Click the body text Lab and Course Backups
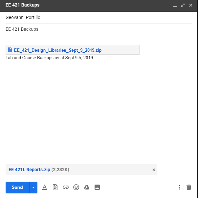Screen dimensions: 198x198 pos(49,58)
